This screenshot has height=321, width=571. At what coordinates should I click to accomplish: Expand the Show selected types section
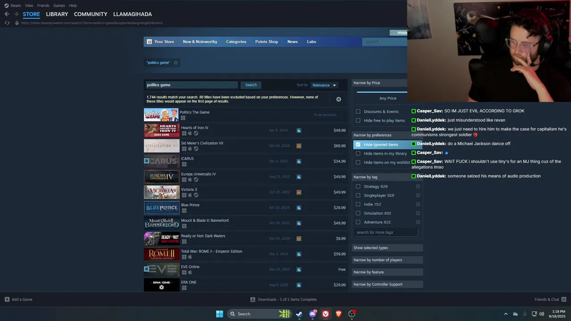point(387,248)
